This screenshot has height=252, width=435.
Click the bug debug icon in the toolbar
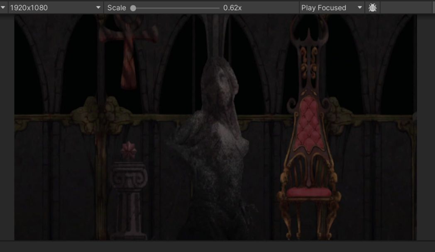pyautogui.click(x=372, y=8)
